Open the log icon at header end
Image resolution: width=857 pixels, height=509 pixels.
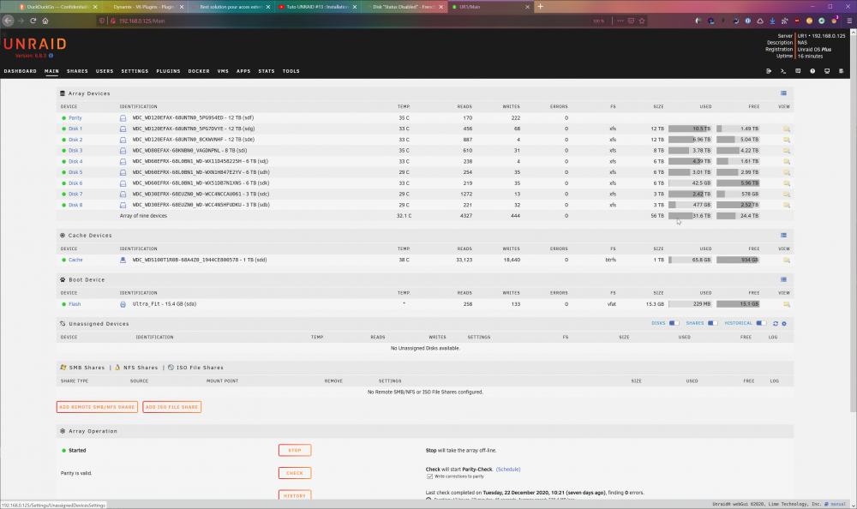pos(842,71)
